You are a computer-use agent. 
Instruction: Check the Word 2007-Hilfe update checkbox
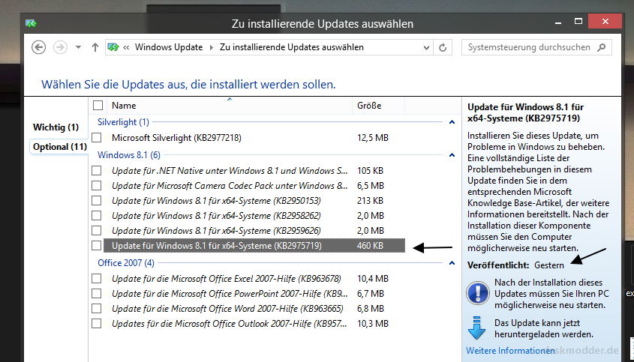96,308
